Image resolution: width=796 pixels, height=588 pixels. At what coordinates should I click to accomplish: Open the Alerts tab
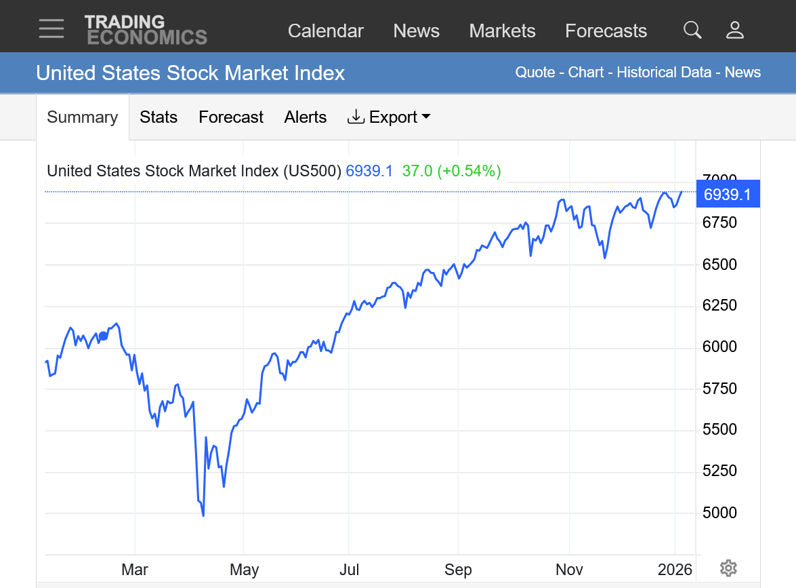(306, 117)
